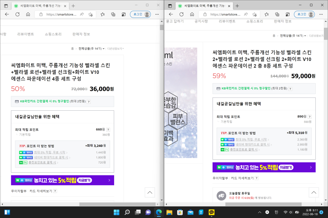
Task: Add page to favorites in right window address bar
Action: [x=255, y=15]
